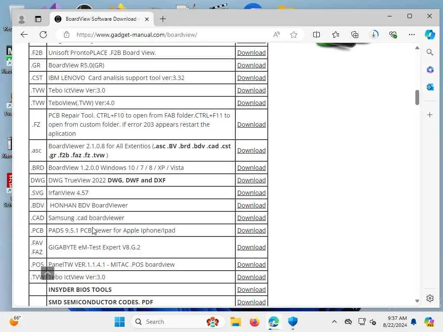Download SMD SEMICONDUCTOR CODES PDF
This screenshot has height=332, width=443.
click(x=251, y=302)
